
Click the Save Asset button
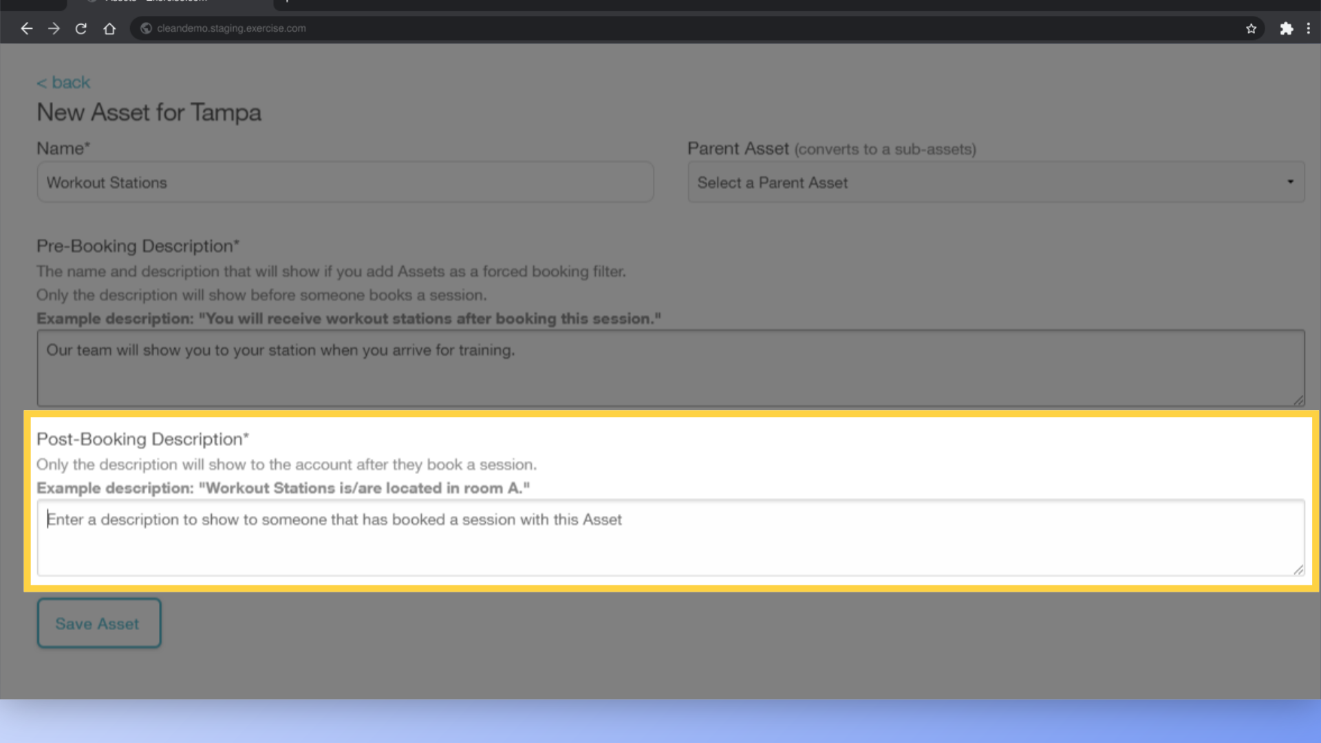coord(98,623)
